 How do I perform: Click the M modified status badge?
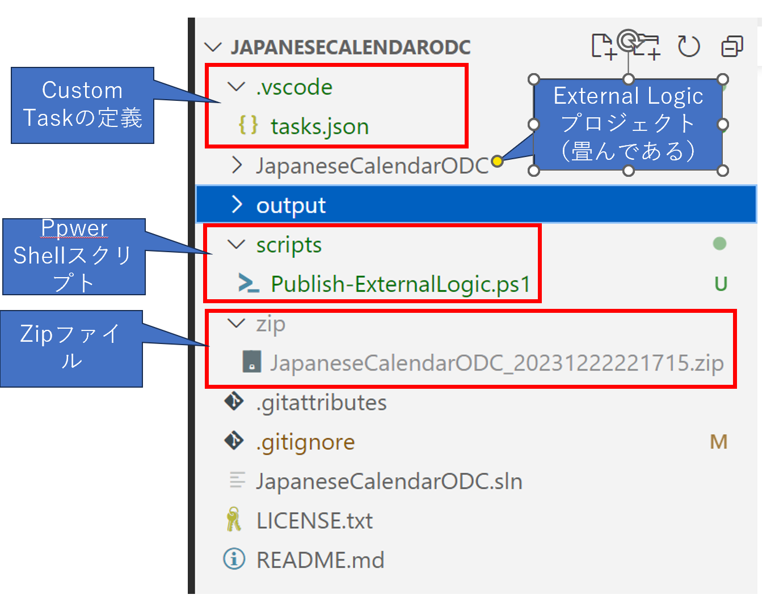coord(719,441)
